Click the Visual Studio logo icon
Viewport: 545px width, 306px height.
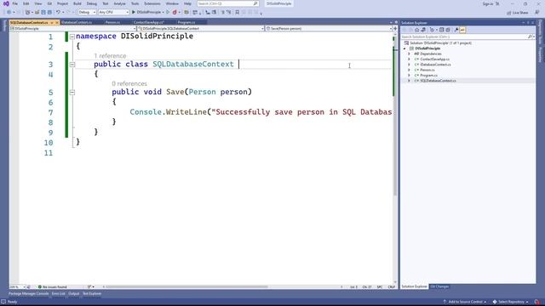click(6, 3)
